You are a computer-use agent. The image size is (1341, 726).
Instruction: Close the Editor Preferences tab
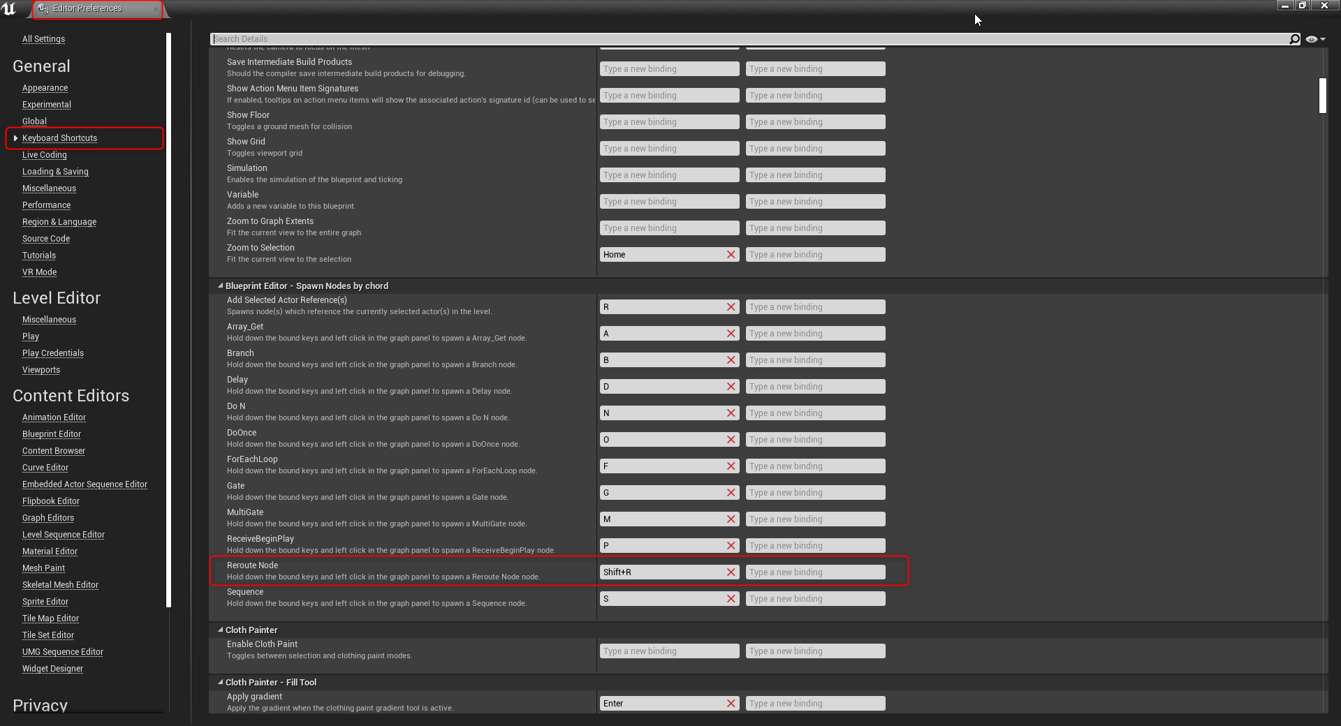(x=155, y=9)
